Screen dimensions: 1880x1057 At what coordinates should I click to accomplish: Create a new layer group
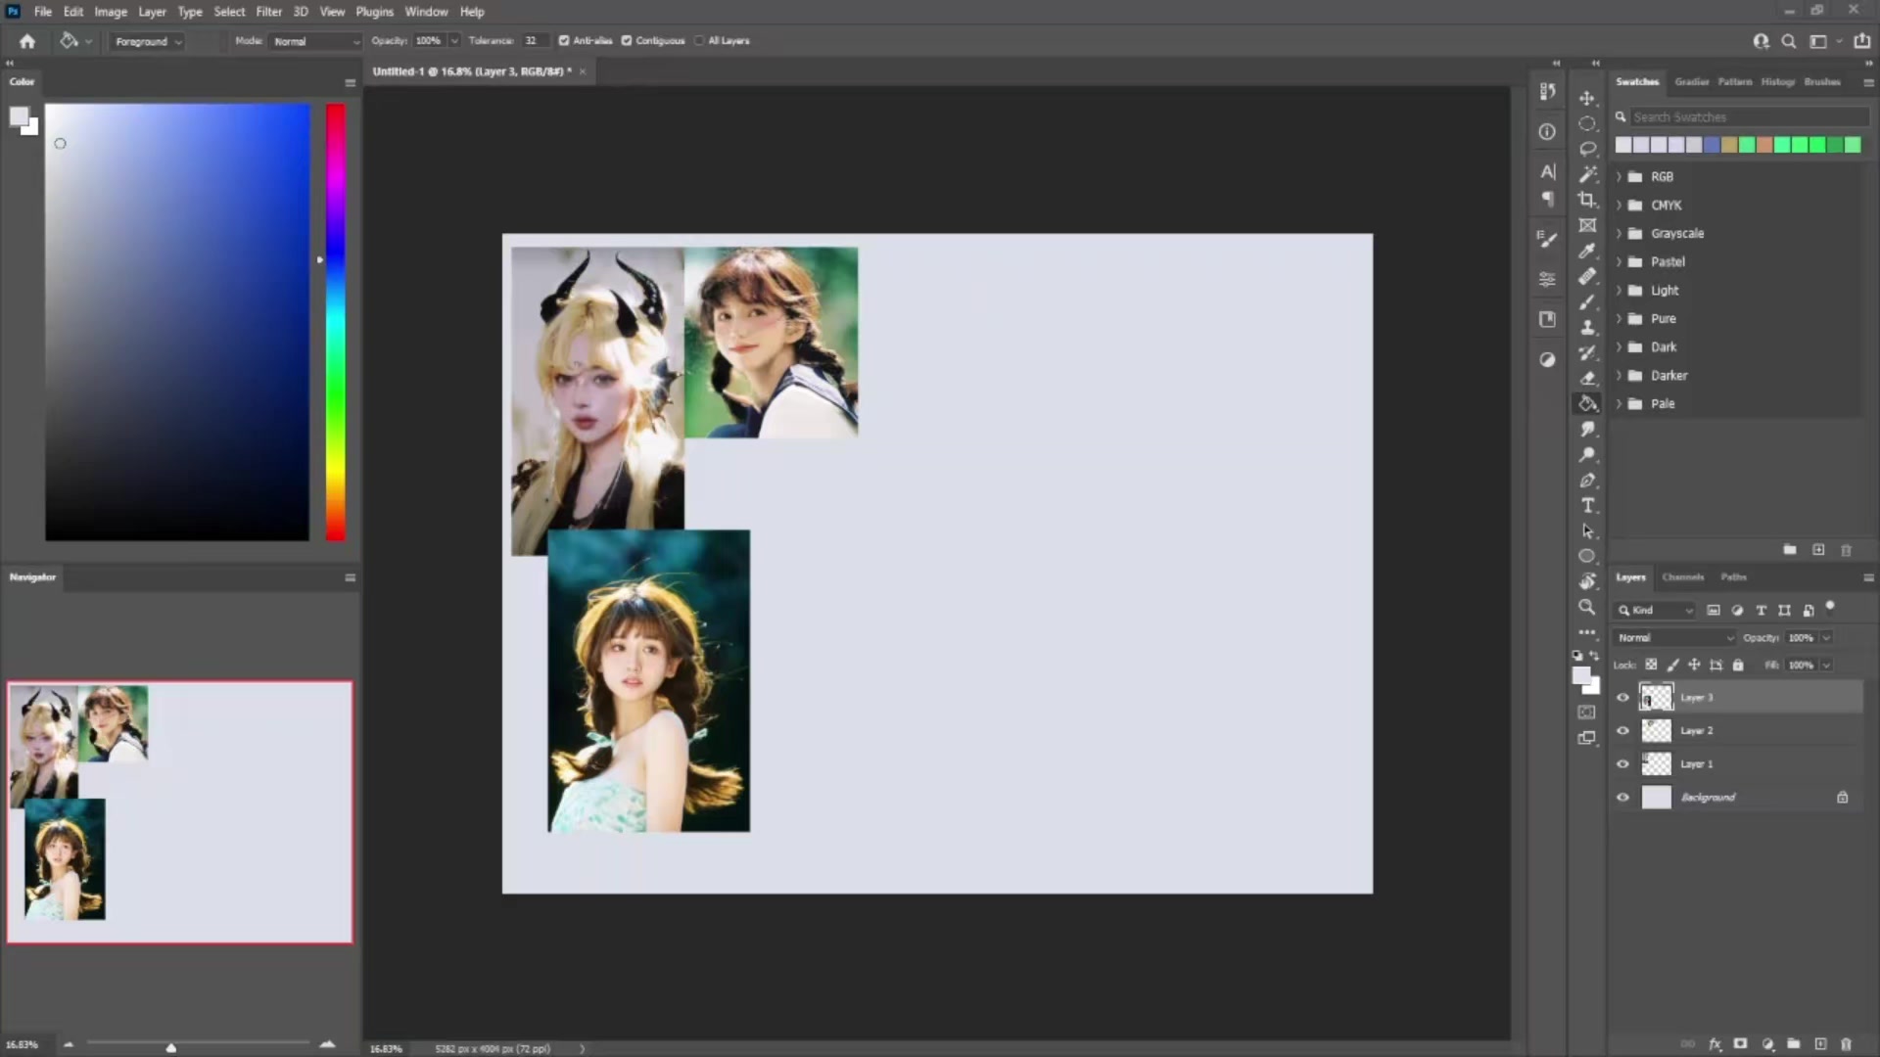[1793, 1044]
